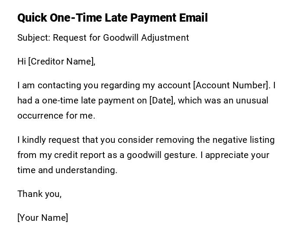Click "time and understanding." closing line
This screenshot has height=245, width=303.
click(67, 170)
